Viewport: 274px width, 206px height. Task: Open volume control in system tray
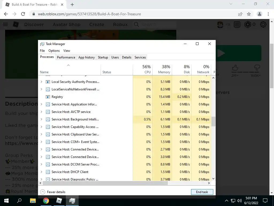click(x=239, y=201)
